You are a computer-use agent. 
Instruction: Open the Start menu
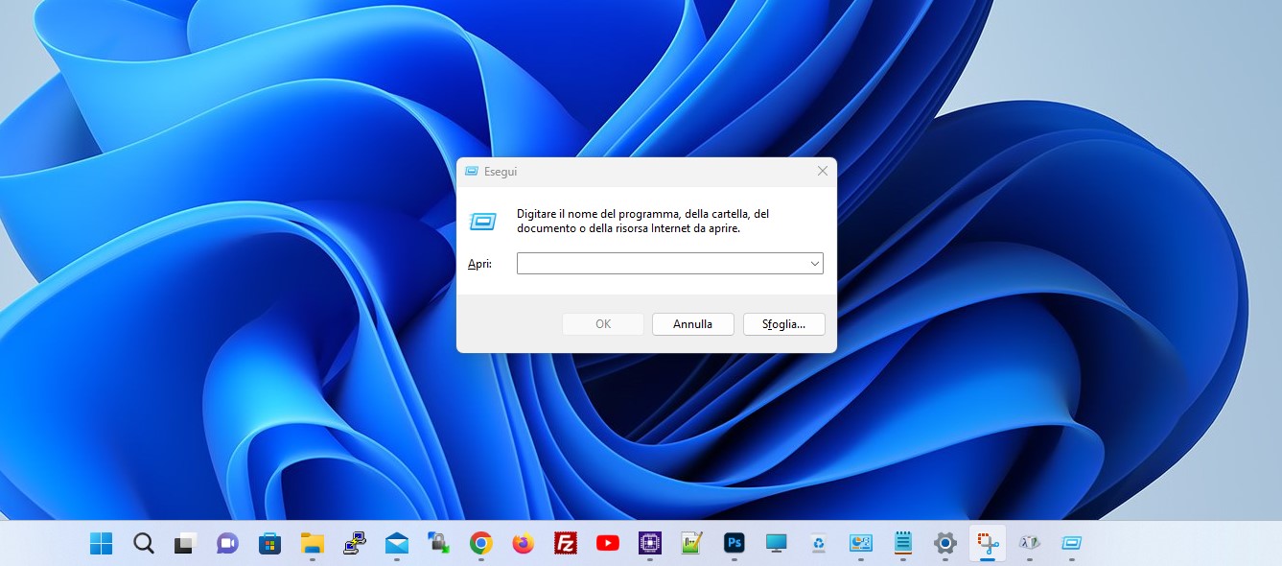click(100, 543)
